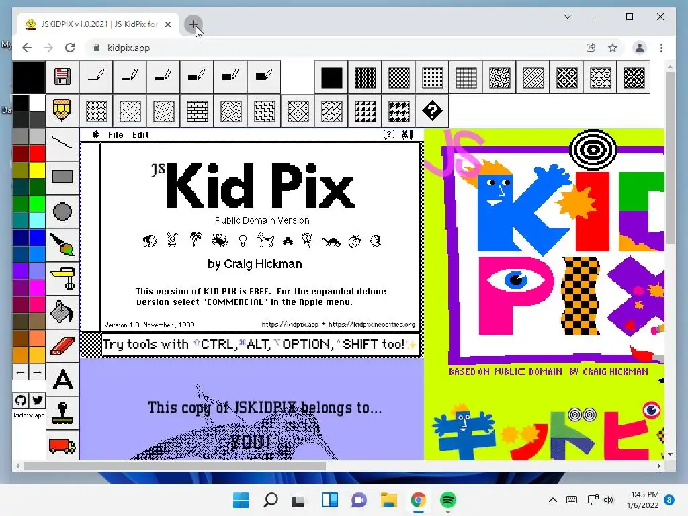Open Spotify from the taskbar

click(448, 500)
